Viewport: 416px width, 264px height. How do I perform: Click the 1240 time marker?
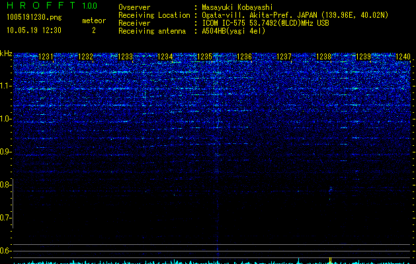(x=403, y=57)
